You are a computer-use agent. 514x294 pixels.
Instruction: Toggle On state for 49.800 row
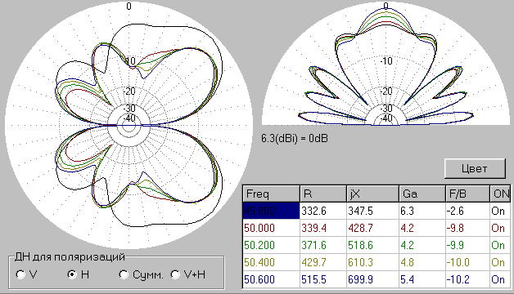(500, 211)
